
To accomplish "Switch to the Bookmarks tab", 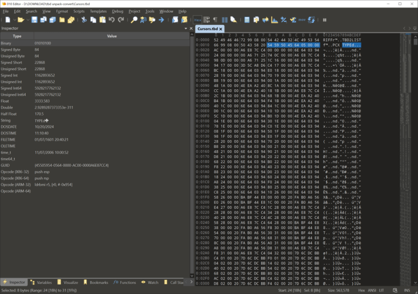I will coord(96,282).
